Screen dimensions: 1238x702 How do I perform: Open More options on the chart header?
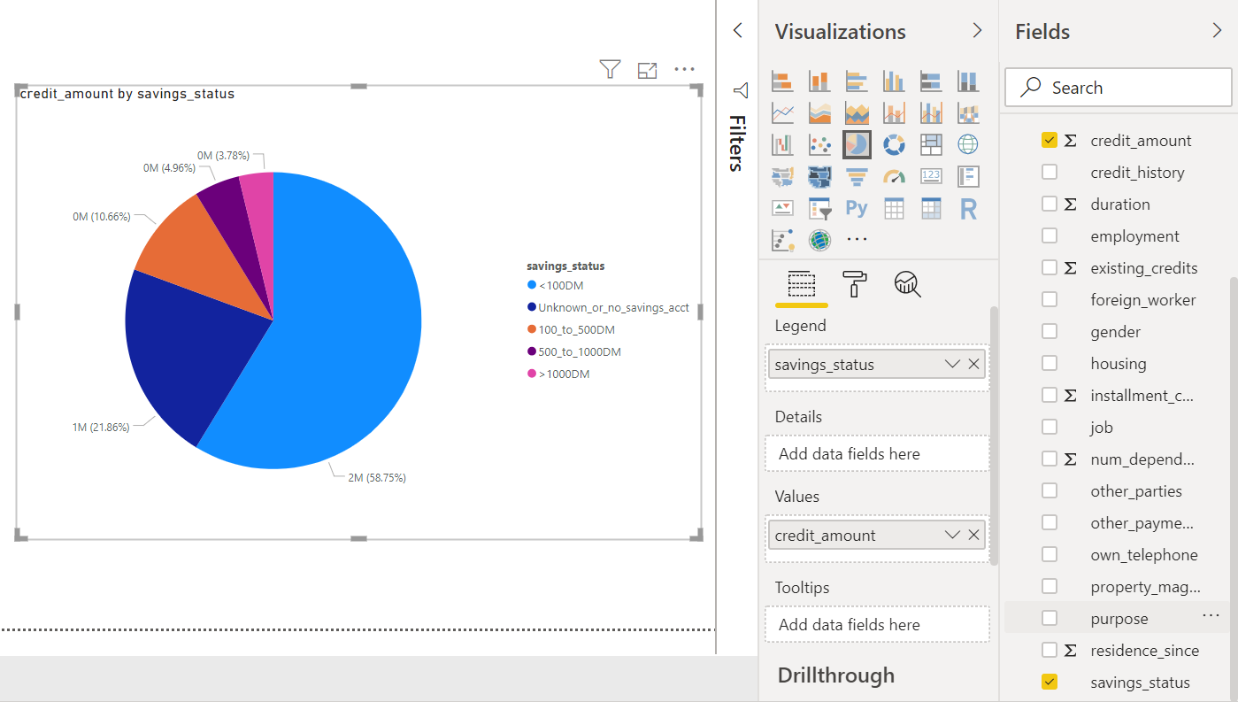[684, 69]
